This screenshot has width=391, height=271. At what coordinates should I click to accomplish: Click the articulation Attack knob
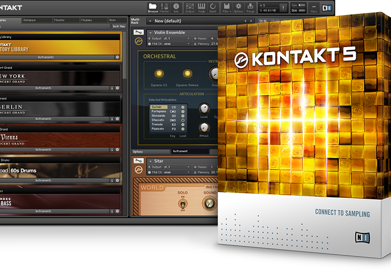coord(204,127)
